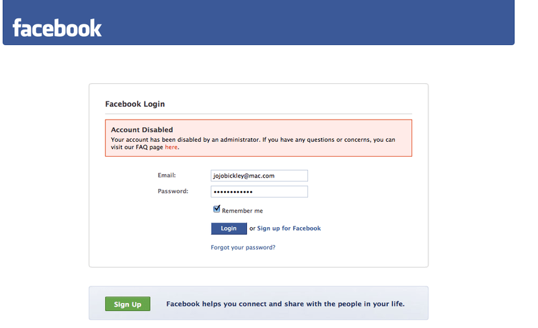Follow the "Forgot your password?" link
538x328 pixels.
[243, 247]
